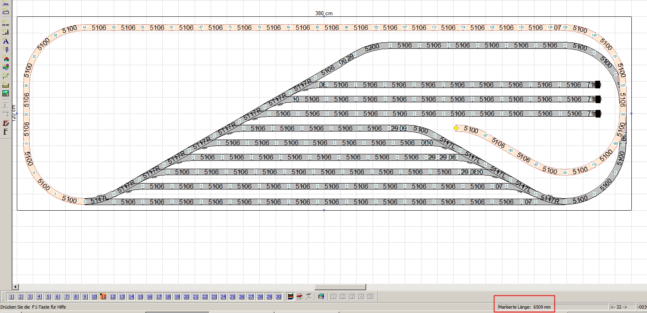Select layer 15 button
The image size is (647, 313).
[x=140, y=297]
